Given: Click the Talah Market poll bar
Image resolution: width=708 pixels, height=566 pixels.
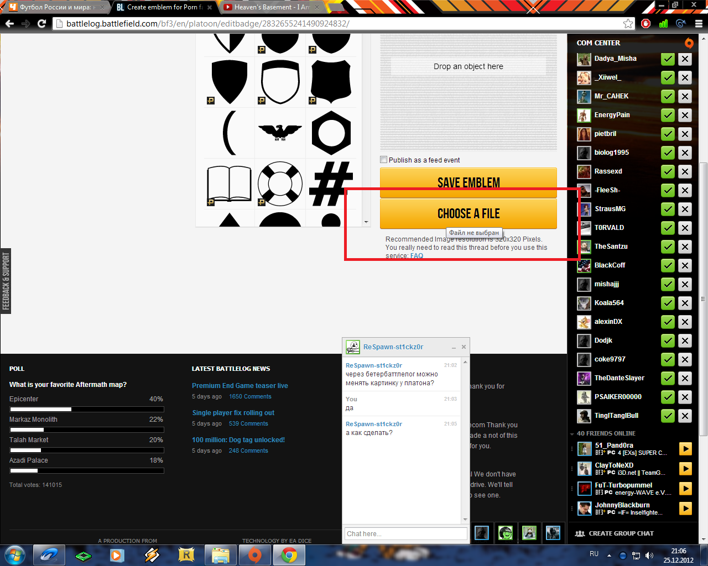Looking at the screenshot, I should 87,450.
